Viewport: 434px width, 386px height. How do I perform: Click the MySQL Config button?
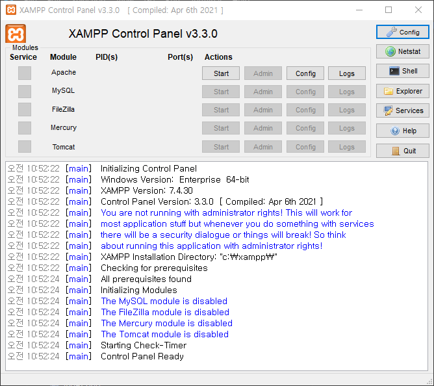click(305, 92)
